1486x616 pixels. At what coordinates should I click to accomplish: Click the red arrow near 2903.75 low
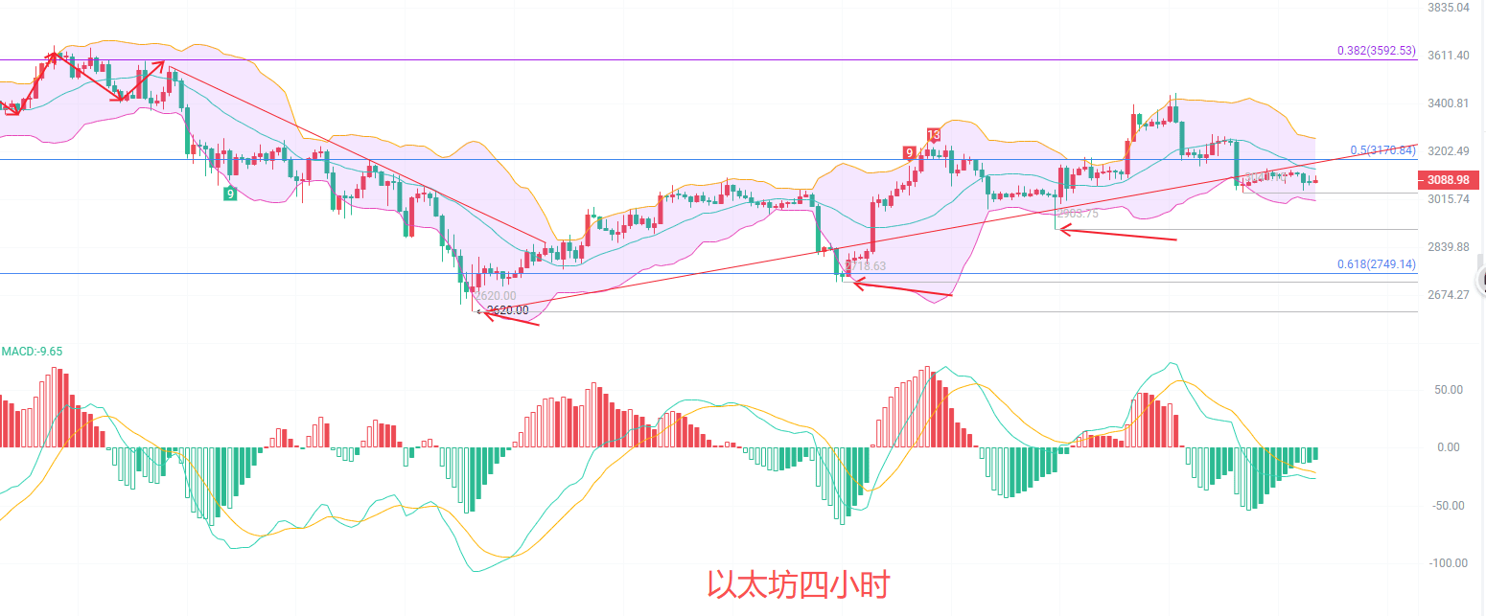[x=1116, y=233]
